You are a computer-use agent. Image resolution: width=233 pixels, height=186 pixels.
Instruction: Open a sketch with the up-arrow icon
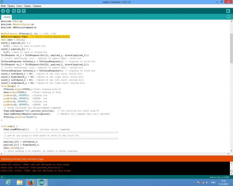point(19,11)
